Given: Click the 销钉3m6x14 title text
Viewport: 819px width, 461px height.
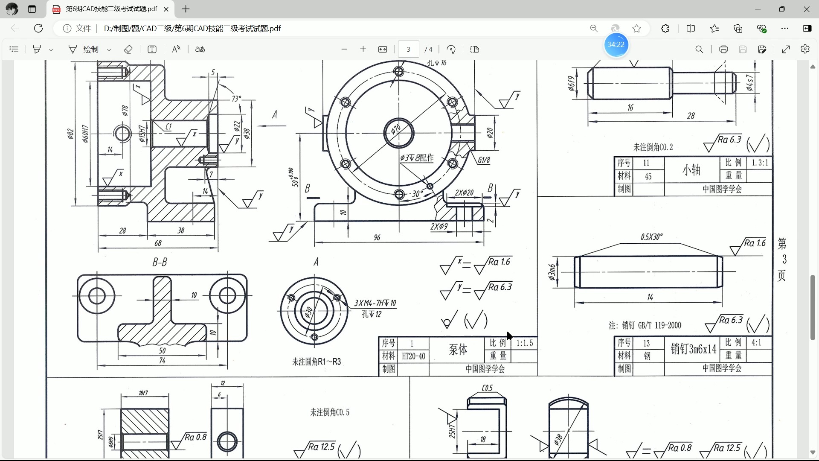Looking at the screenshot, I should 694,349.
